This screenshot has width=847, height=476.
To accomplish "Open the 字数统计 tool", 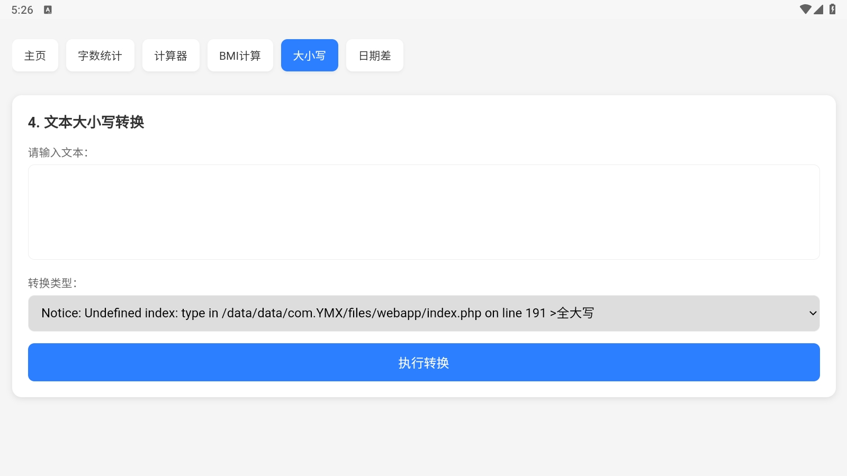I will (100, 55).
